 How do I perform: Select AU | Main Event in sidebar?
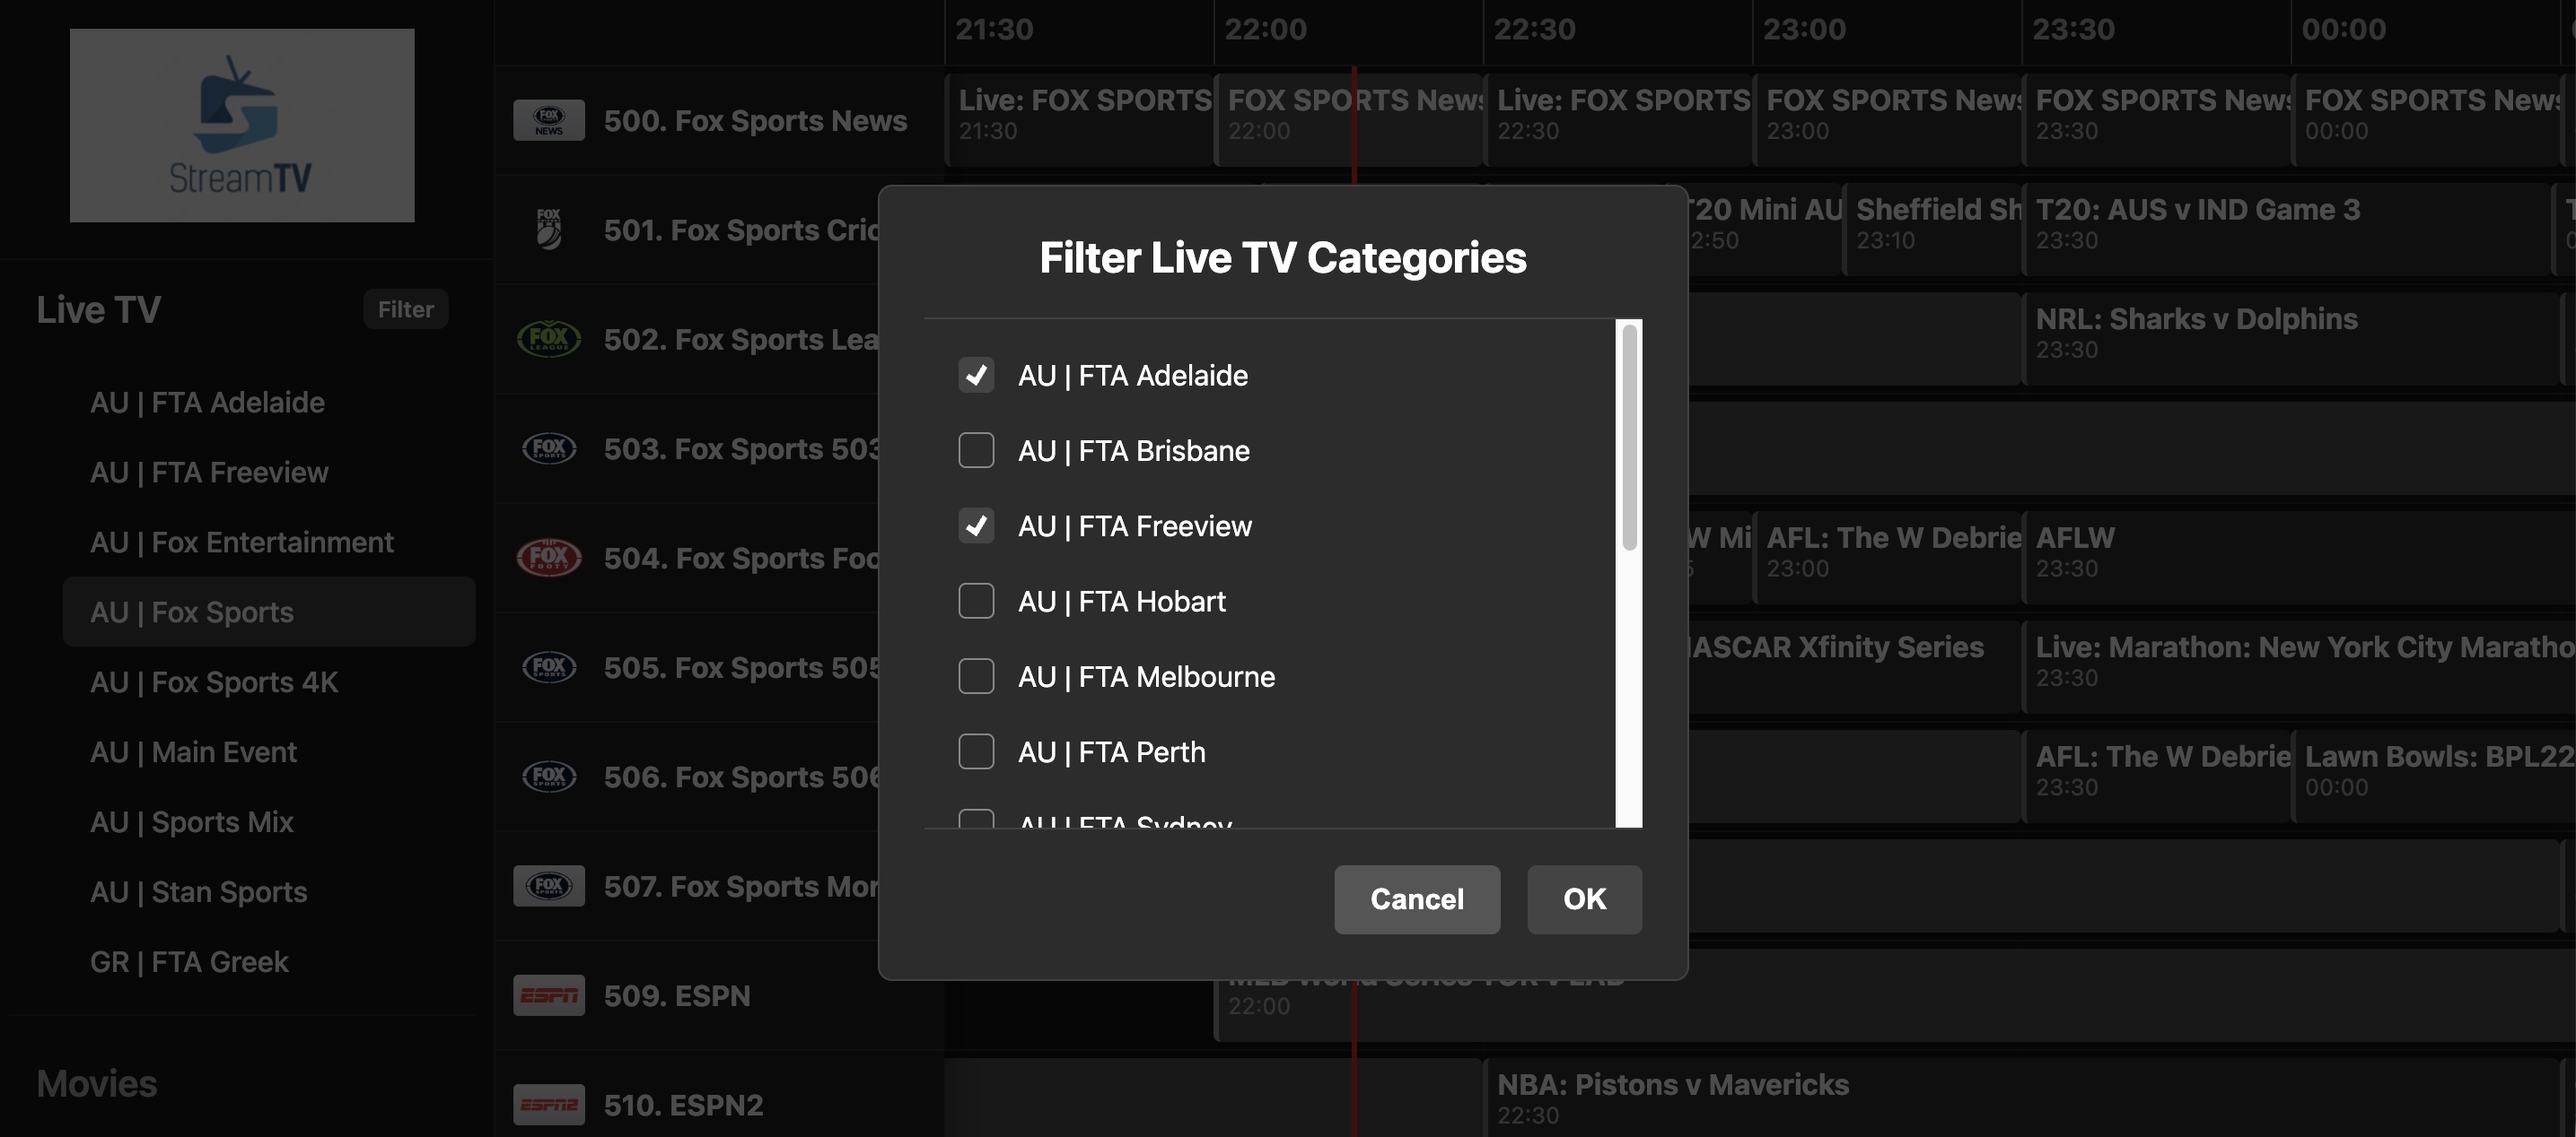point(193,751)
